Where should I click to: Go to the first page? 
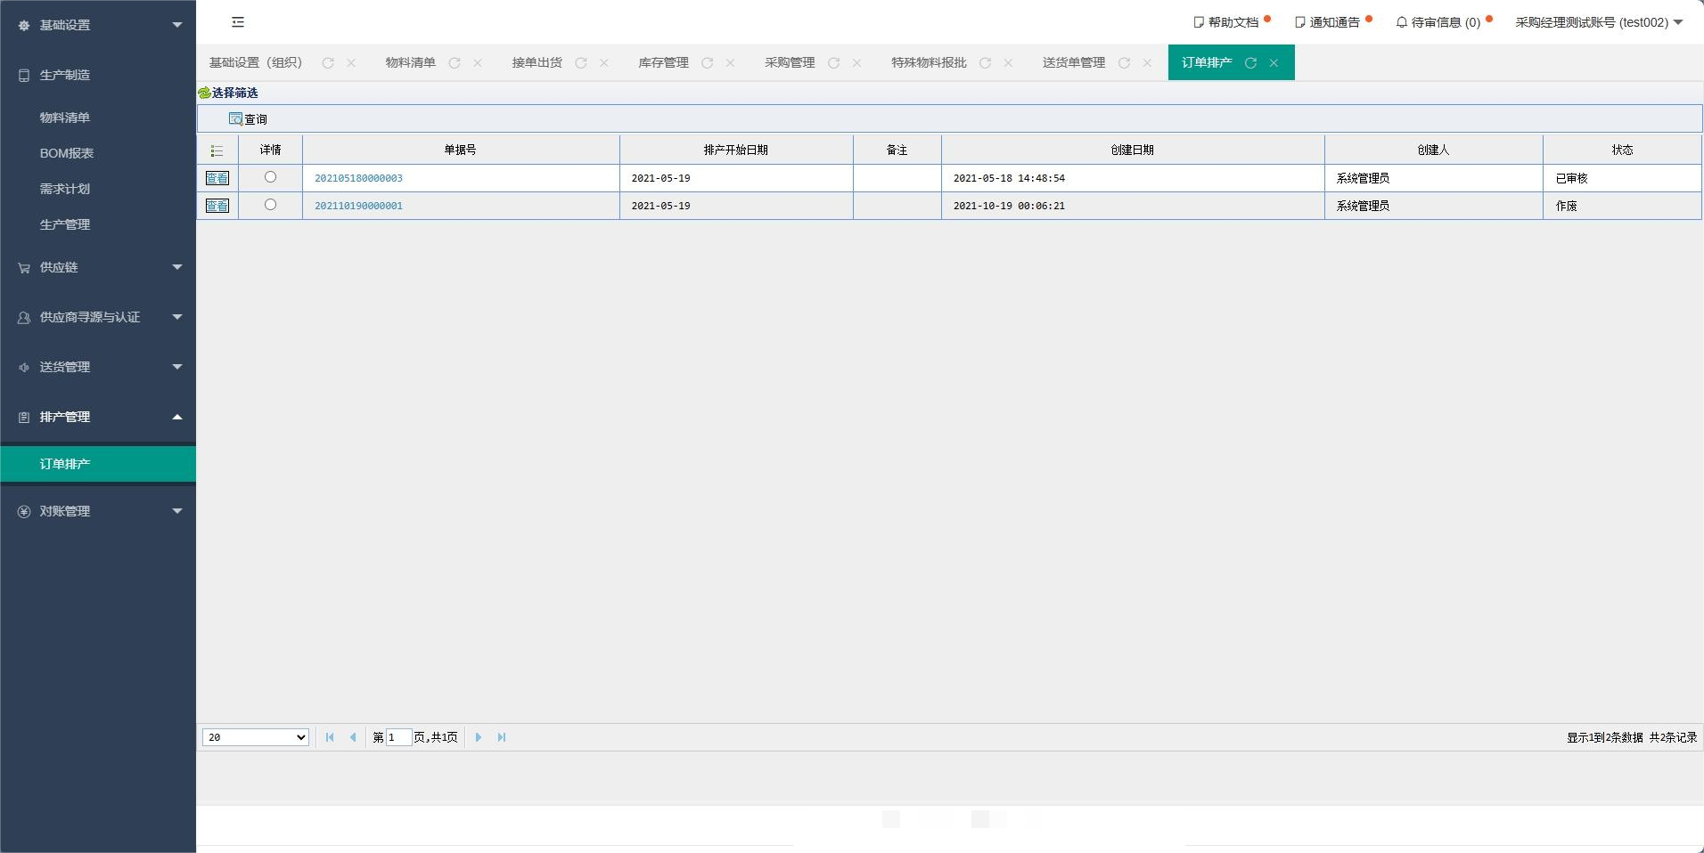[330, 737]
